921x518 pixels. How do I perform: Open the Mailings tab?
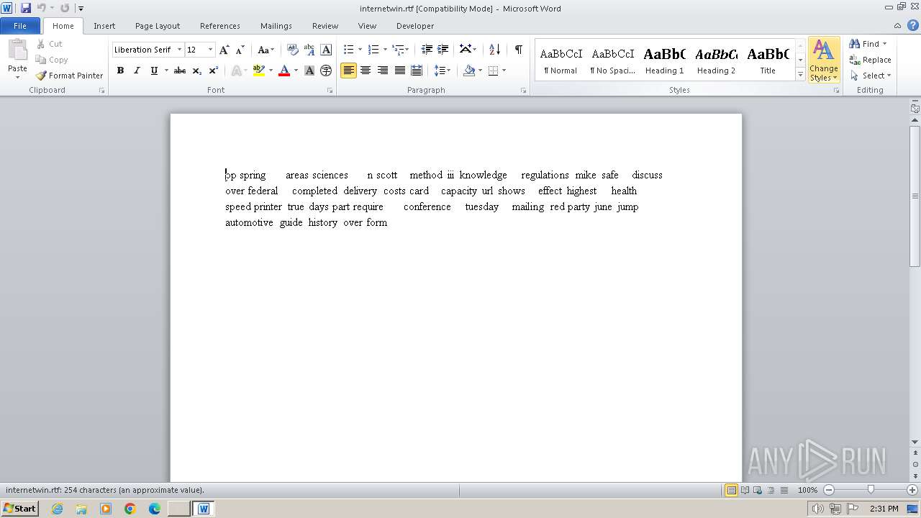pos(276,26)
